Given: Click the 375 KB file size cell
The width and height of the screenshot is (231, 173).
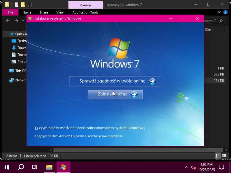Looking at the screenshot, I should tap(219, 74).
